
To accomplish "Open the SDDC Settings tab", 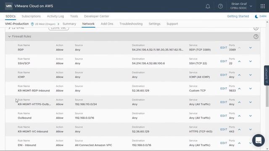I will pyautogui.click(x=155, y=24).
